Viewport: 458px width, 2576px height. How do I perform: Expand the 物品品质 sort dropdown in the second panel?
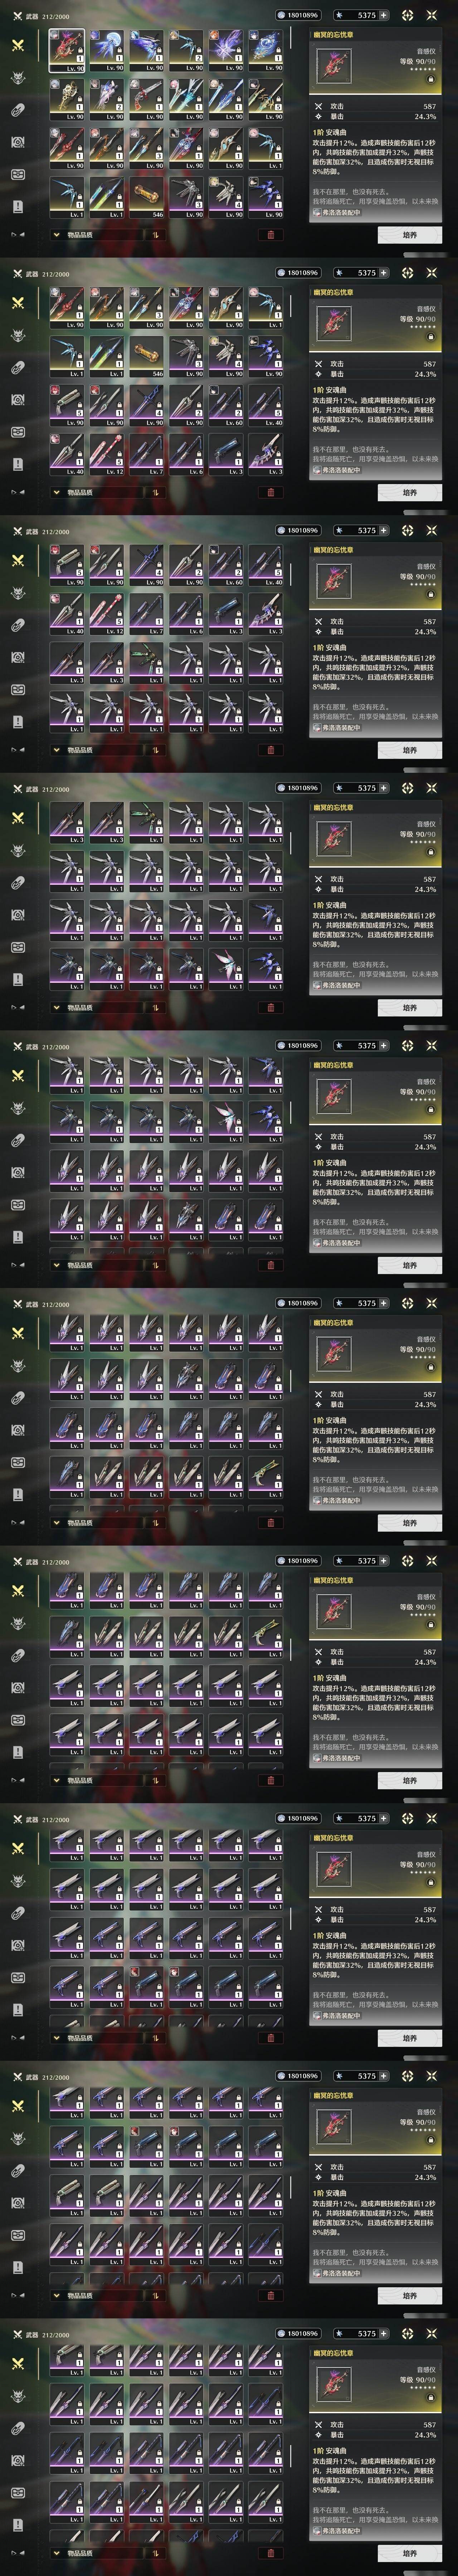click(80, 492)
